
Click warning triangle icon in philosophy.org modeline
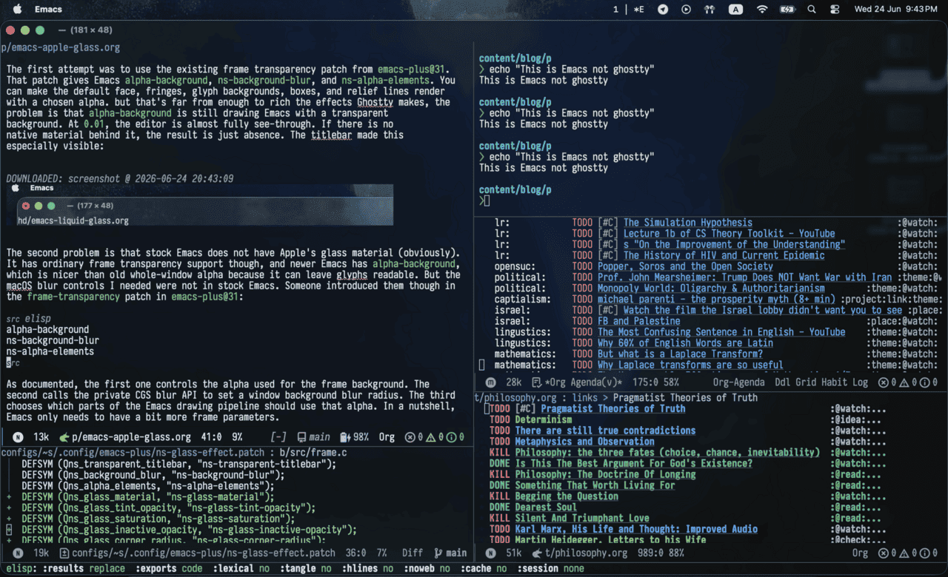pyautogui.click(x=904, y=553)
